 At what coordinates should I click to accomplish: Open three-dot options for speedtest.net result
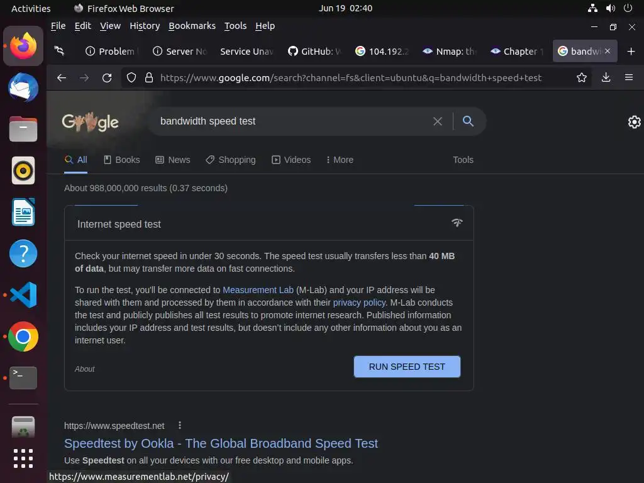tap(179, 426)
